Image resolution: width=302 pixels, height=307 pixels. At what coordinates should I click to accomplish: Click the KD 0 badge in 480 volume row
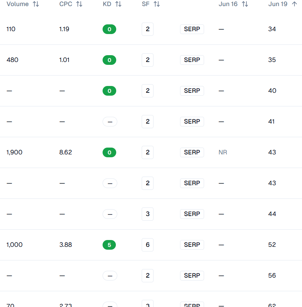pos(109,60)
